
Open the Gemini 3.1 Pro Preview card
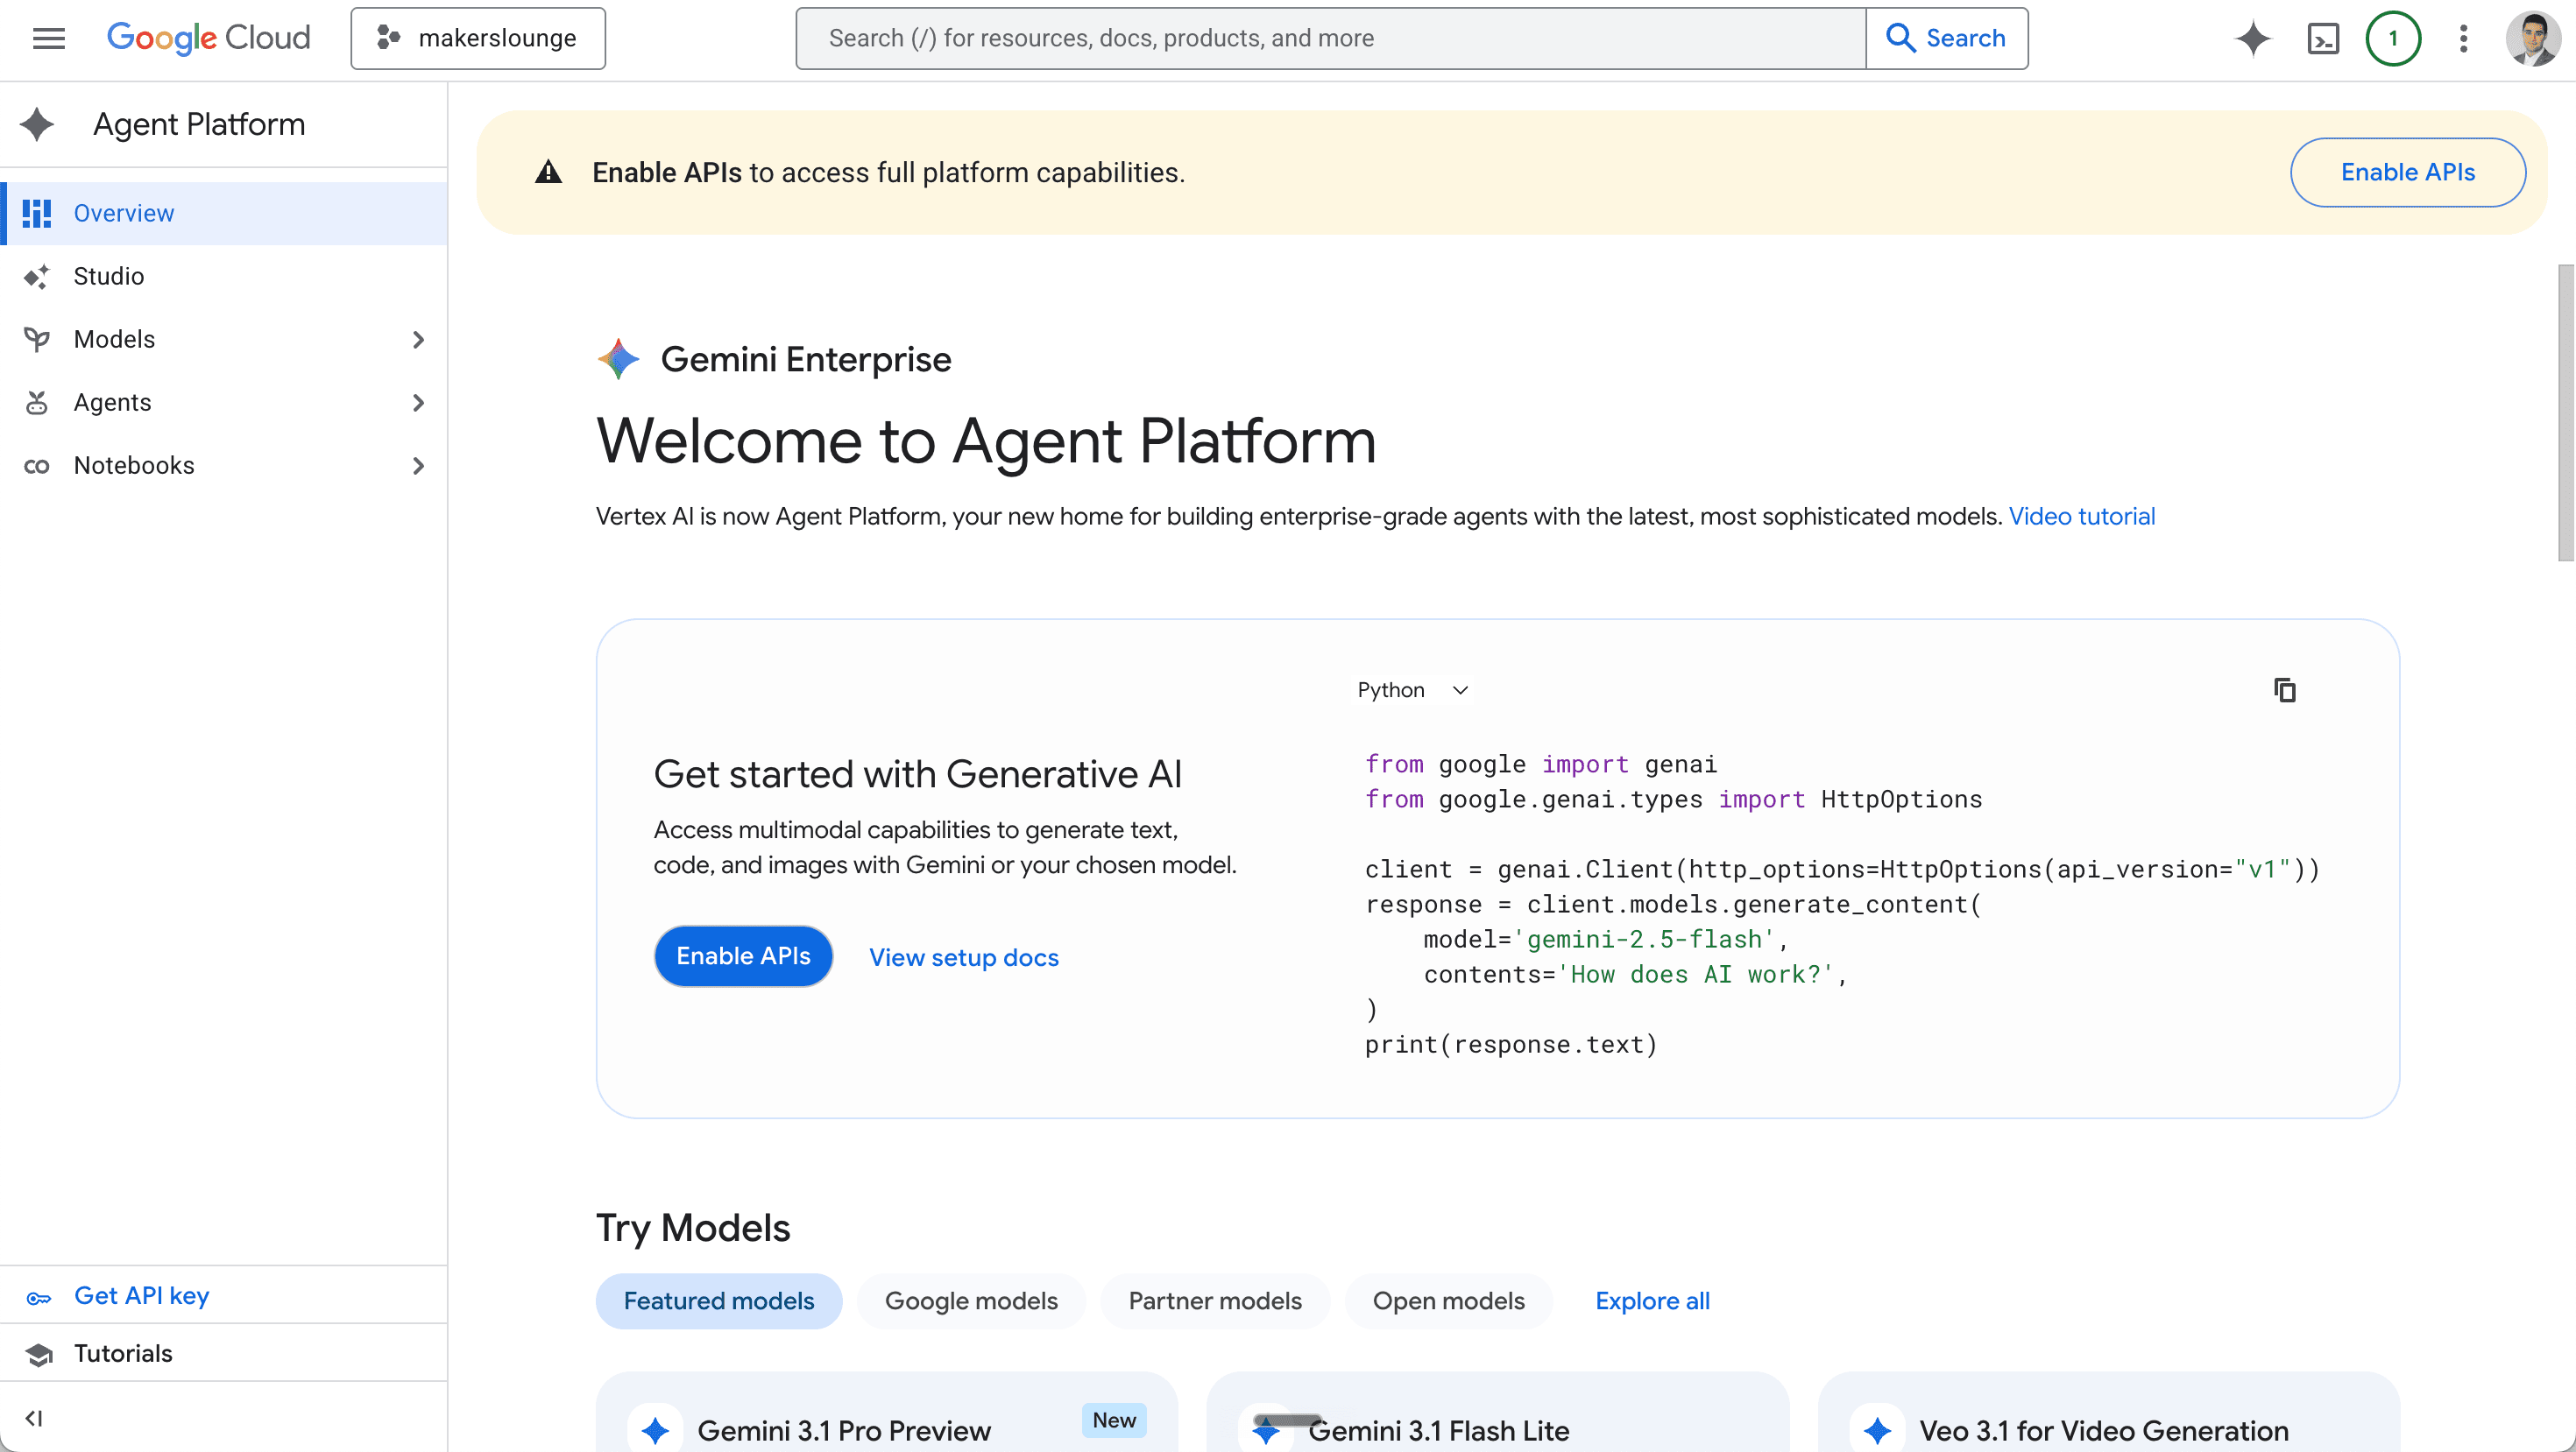[x=886, y=1413]
